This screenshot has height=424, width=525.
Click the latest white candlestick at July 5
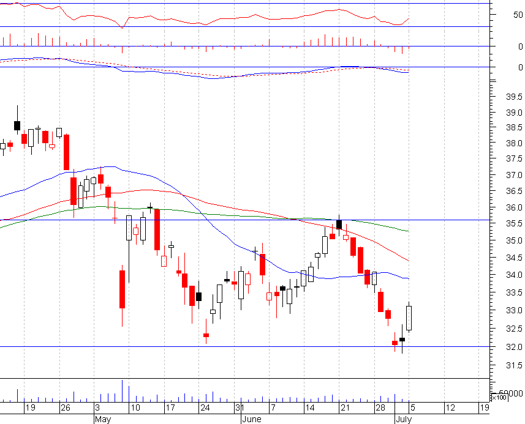(x=409, y=318)
